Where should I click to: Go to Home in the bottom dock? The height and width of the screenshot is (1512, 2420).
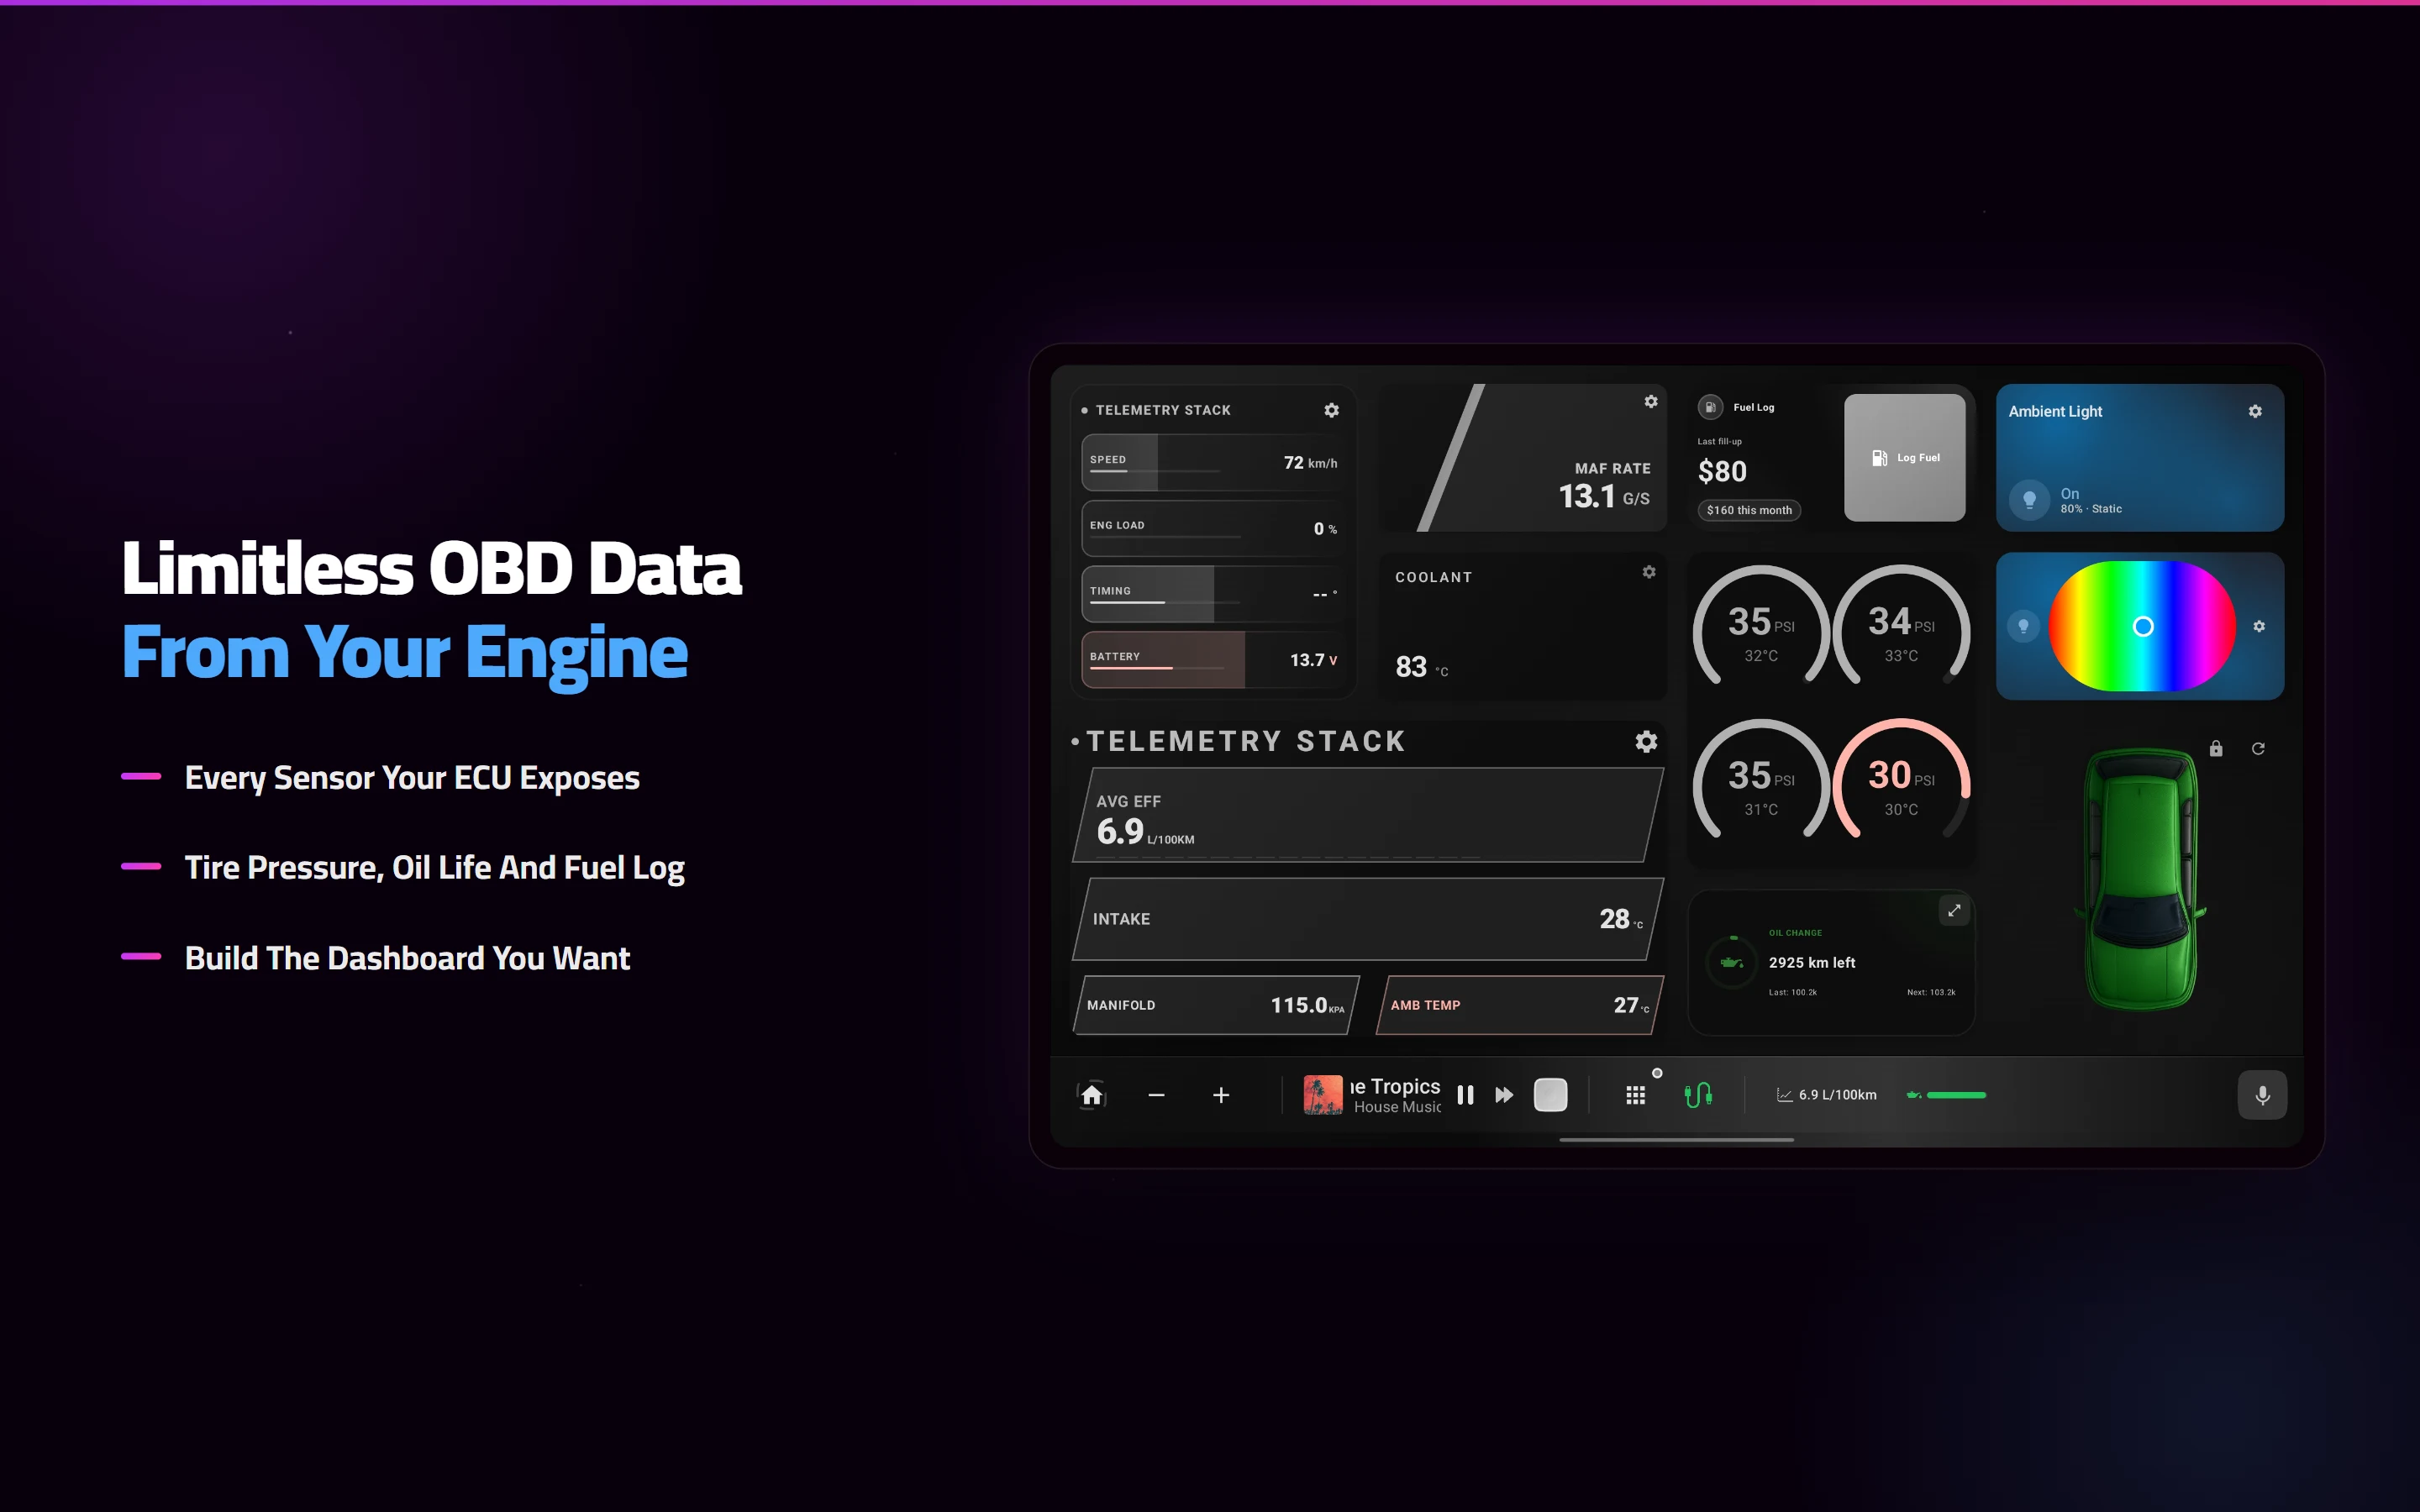[x=1092, y=1095]
